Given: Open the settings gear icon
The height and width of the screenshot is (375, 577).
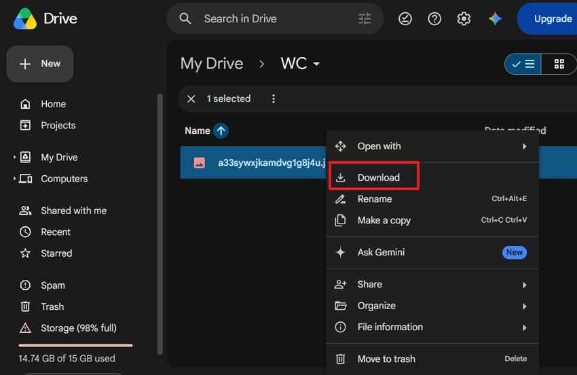Looking at the screenshot, I should 464,18.
